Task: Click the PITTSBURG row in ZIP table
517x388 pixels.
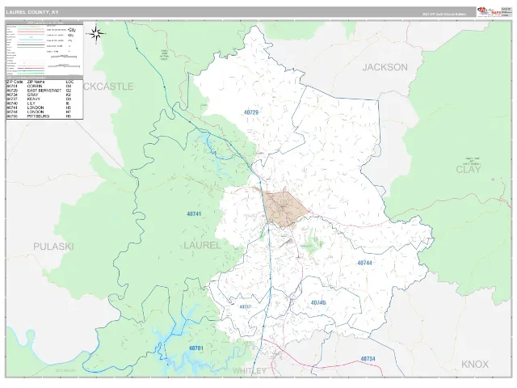Action: click(44, 116)
